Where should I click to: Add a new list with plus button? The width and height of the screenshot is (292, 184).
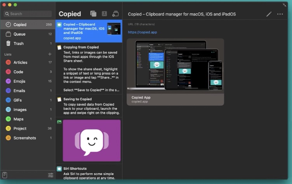point(50,54)
